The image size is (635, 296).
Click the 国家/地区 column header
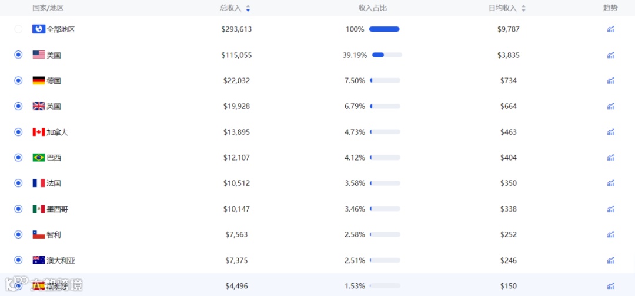pos(48,8)
